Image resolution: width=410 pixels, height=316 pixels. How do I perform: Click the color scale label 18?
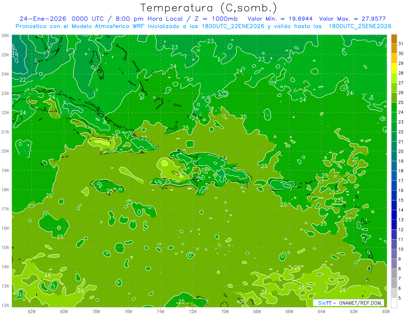click(x=401, y=171)
